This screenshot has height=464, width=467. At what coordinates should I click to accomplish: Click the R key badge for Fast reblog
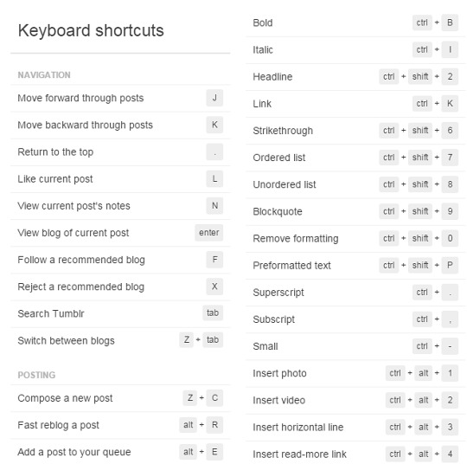point(214,425)
